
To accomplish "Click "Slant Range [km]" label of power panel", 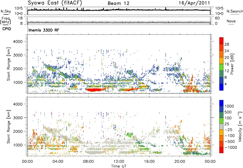I will click(x=9, y=64).
